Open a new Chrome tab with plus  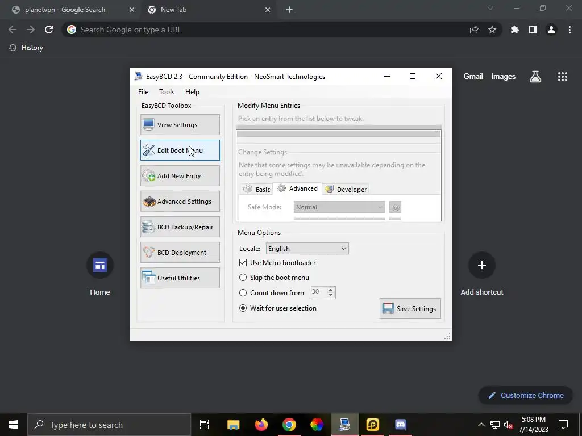pos(289,10)
